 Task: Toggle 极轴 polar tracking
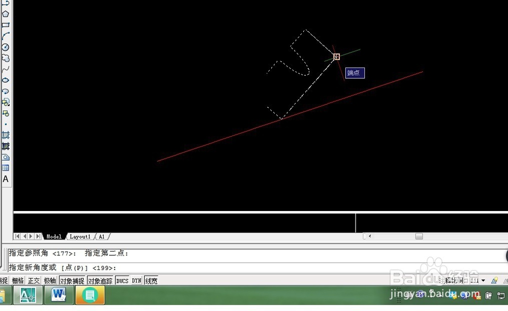pos(50,281)
